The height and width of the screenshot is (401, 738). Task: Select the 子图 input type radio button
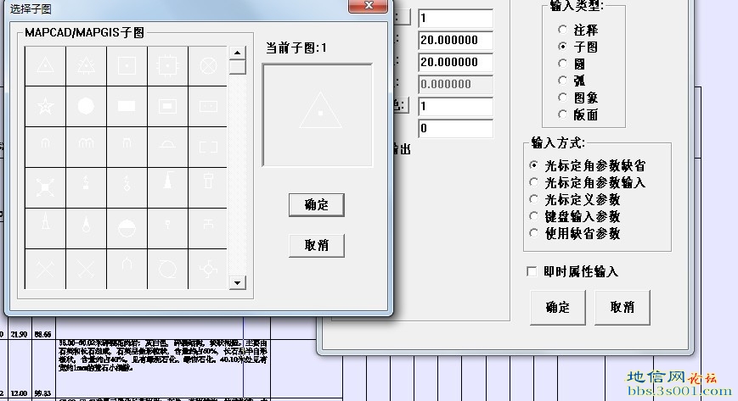tap(562, 47)
